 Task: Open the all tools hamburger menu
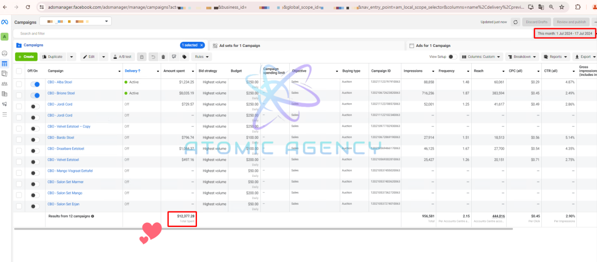5,114
